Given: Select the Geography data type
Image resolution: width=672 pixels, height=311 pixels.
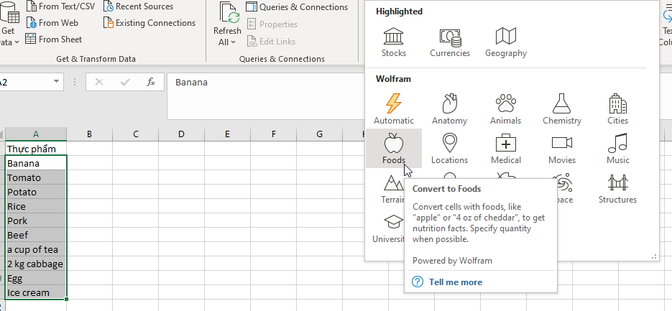Looking at the screenshot, I should coord(506,42).
